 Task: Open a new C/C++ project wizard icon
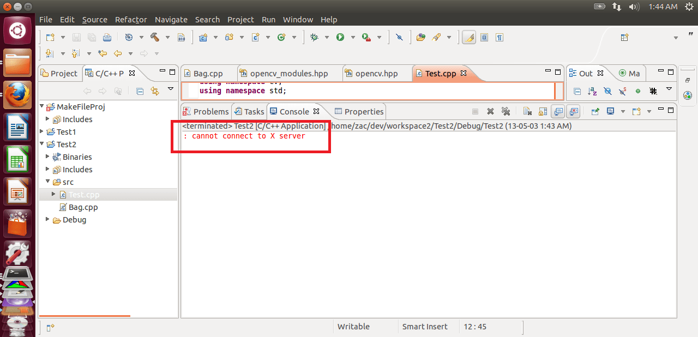(x=203, y=37)
